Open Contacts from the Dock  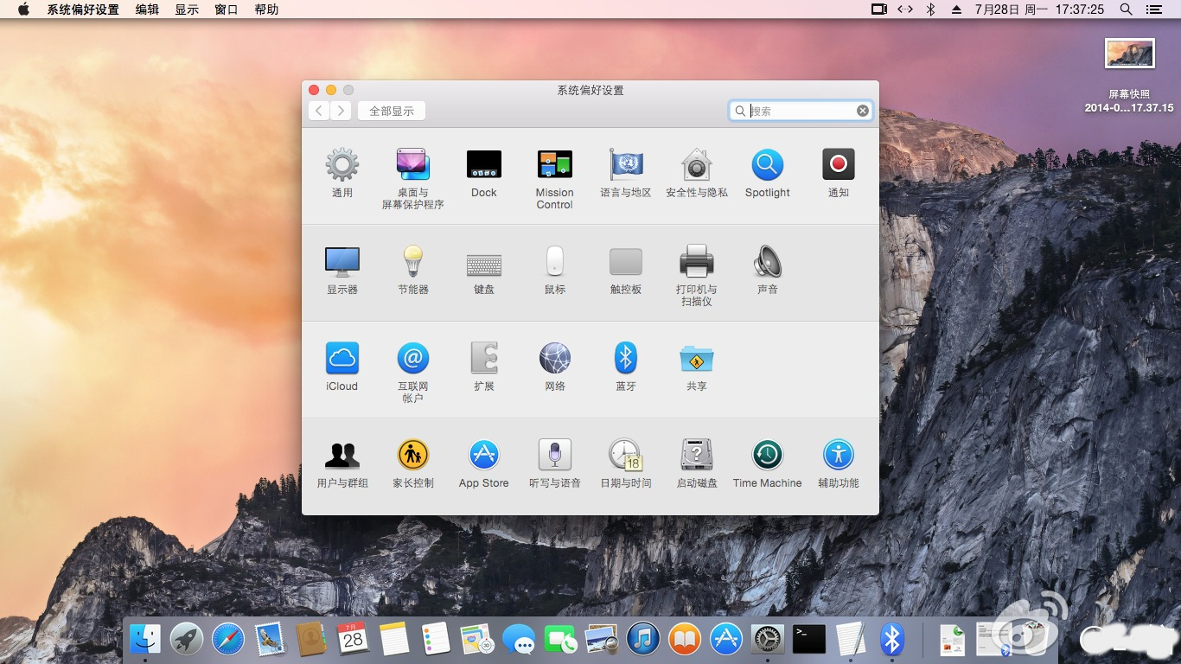point(311,640)
